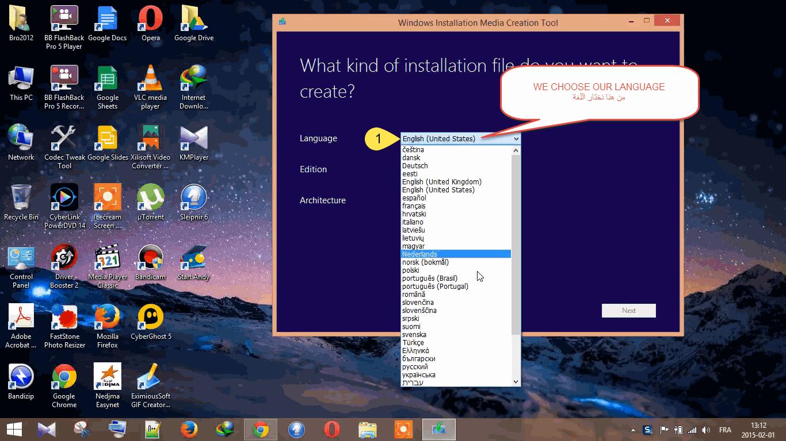Select français in the language list
786x441 pixels.
pyautogui.click(x=413, y=206)
